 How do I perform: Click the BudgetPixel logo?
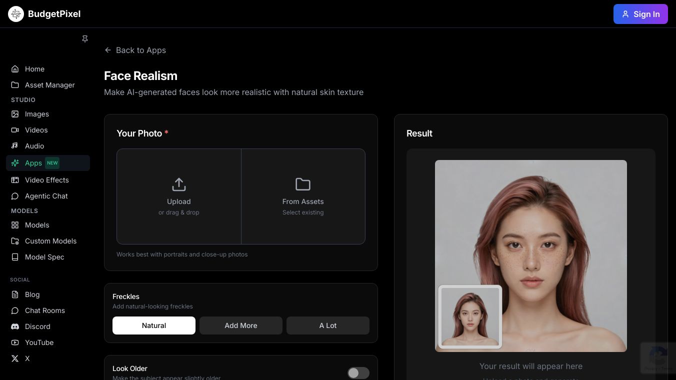click(x=44, y=14)
